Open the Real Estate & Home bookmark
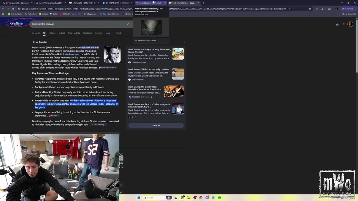 click(x=109, y=14)
